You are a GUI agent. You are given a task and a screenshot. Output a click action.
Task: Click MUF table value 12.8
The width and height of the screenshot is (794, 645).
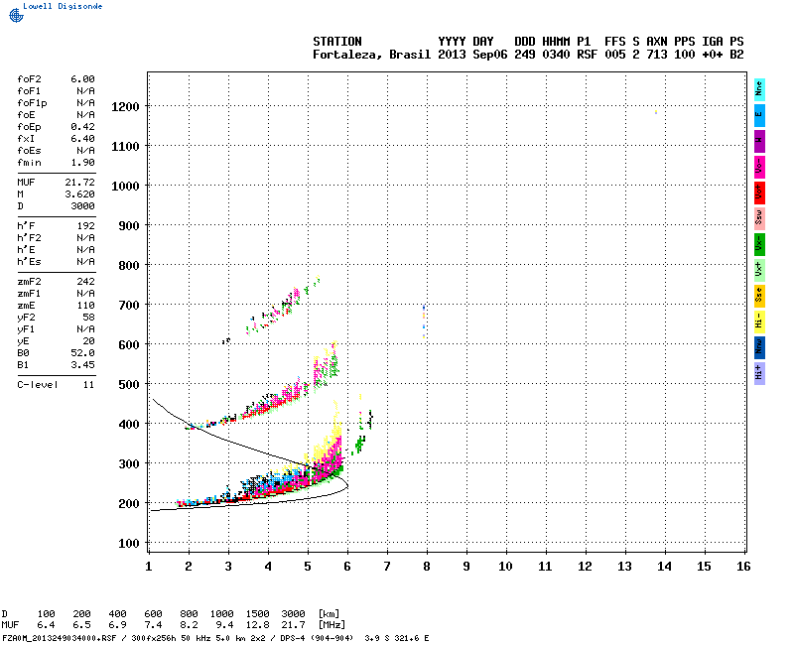point(258,625)
